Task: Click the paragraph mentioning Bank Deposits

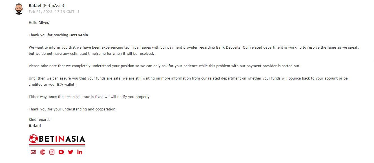Action: tap(194, 51)
